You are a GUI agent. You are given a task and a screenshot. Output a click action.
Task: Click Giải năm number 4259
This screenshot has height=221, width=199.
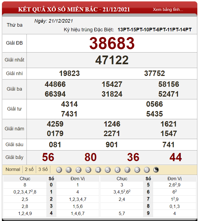[x=55, y=124]
